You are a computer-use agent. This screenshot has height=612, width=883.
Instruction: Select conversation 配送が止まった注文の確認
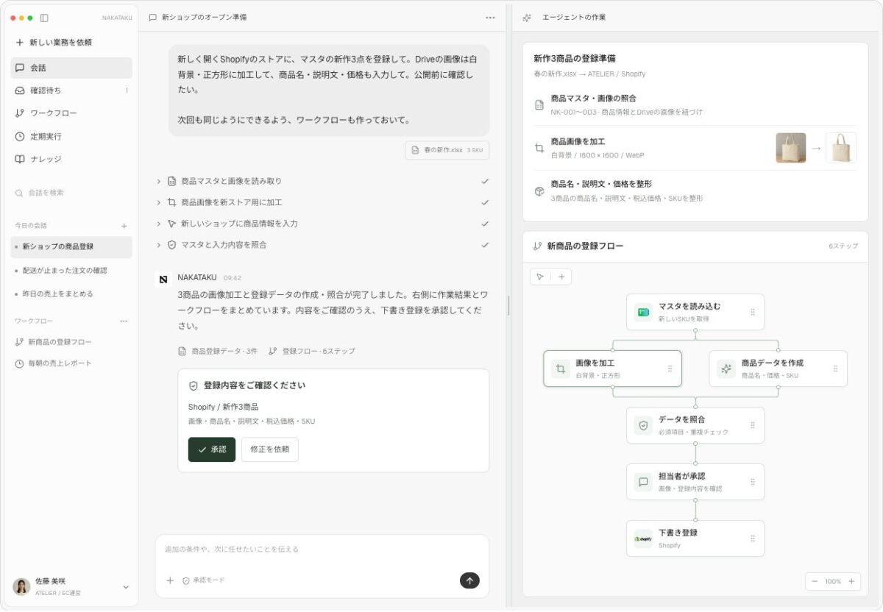71,271
